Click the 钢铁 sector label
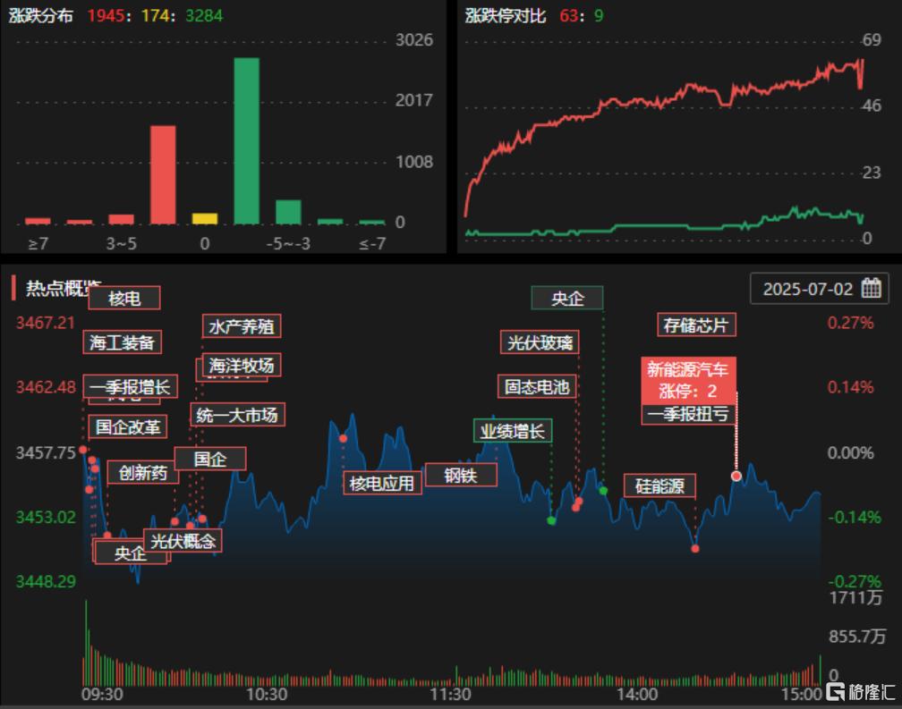This screenshot has width=902, height=709. tap(460, 475)
